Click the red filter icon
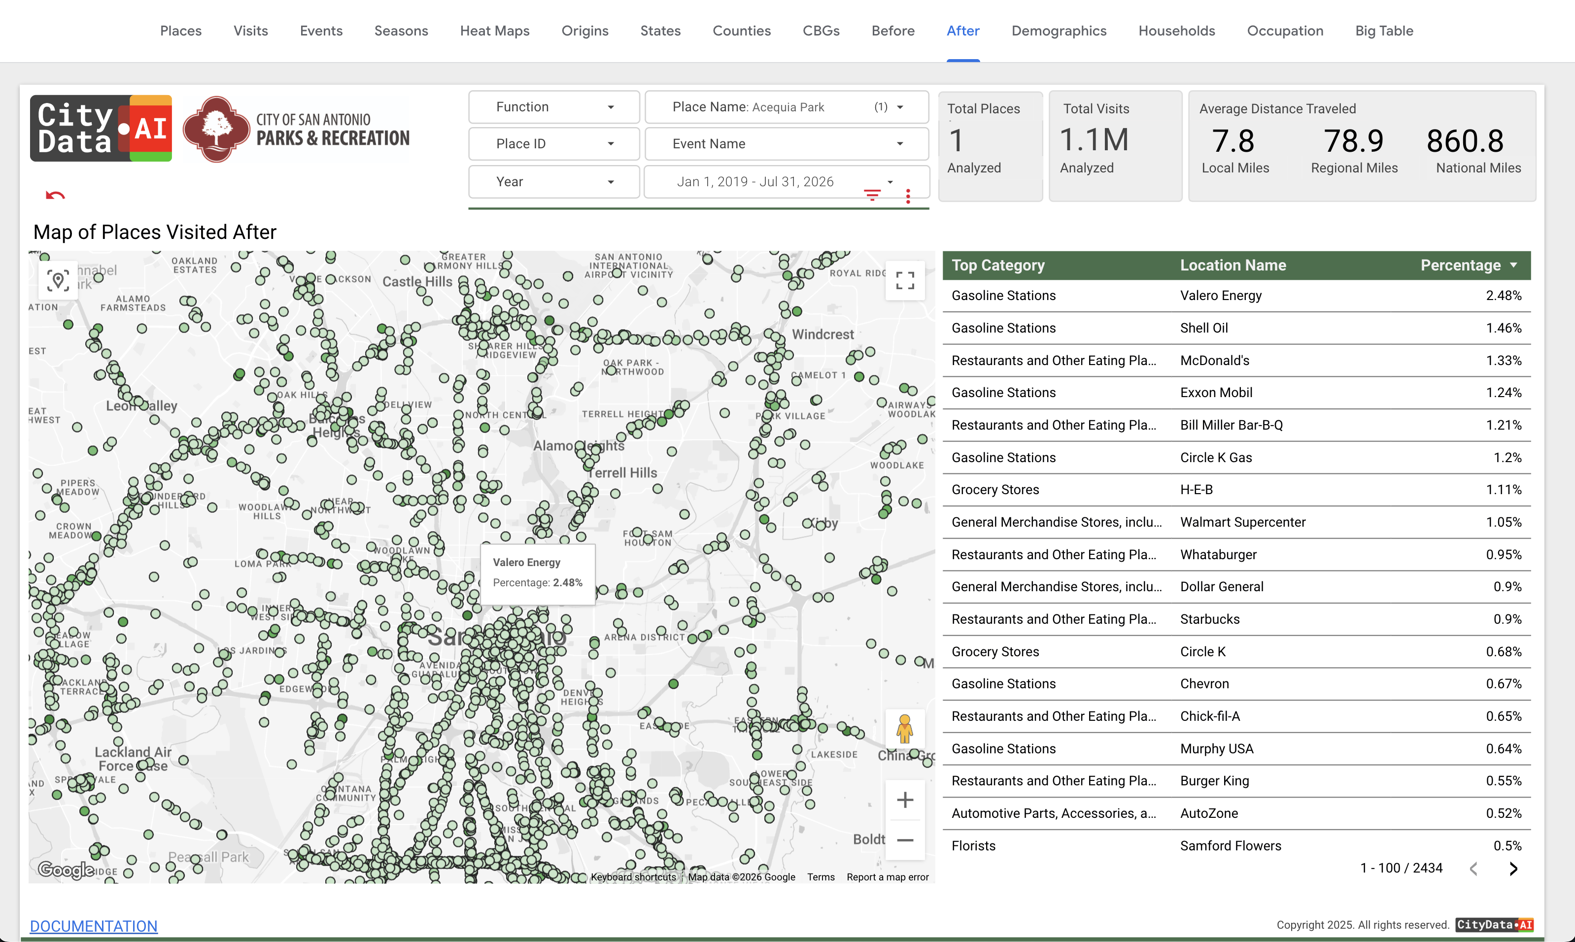This screenshot has height=942, width=1575. click(x=872, y=195)
